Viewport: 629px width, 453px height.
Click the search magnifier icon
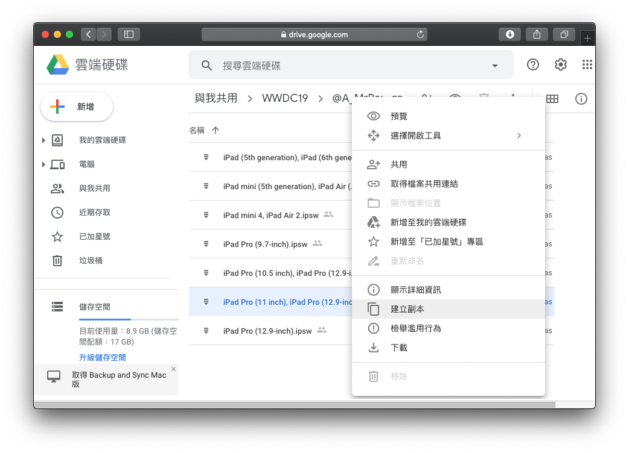pos(206,65)
